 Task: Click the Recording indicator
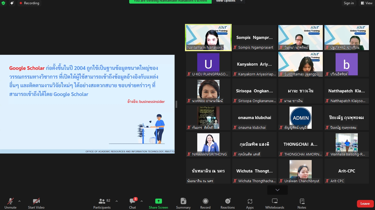pyautogui.click(x=29, y=3)
